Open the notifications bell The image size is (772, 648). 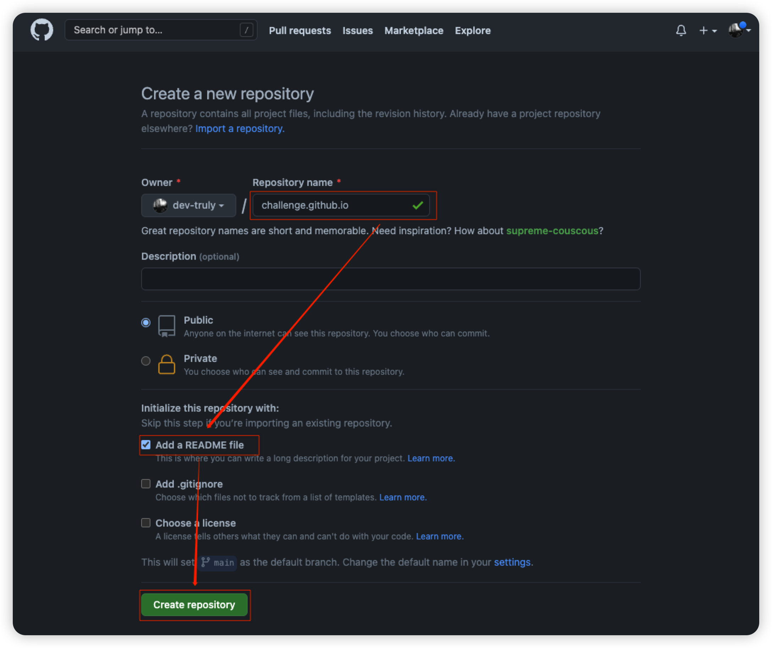click(681, 31)
